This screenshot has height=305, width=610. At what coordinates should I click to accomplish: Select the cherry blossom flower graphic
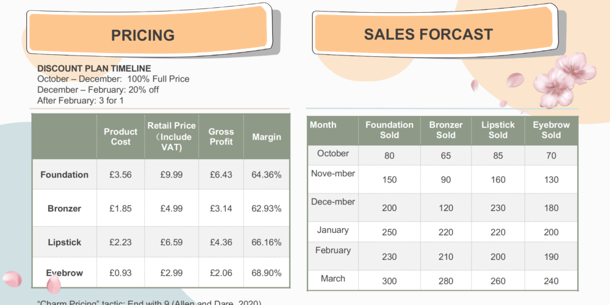point(563,80)
